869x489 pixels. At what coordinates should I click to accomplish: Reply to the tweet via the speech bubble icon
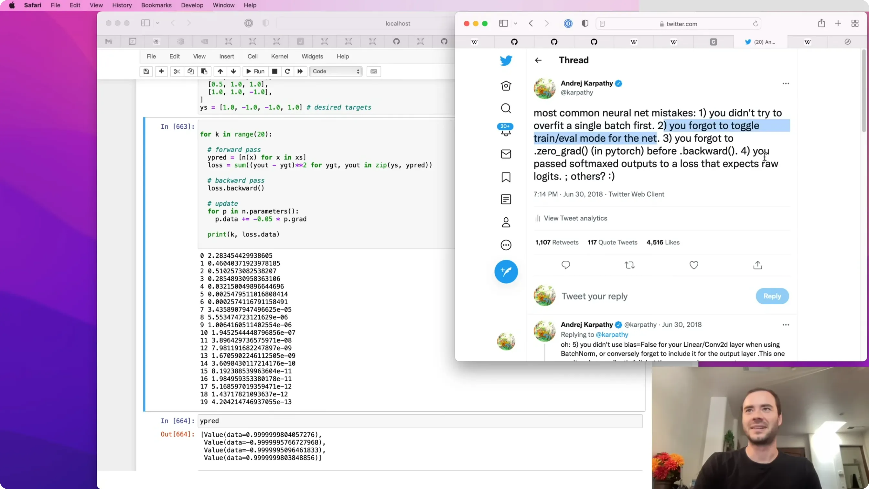(566, 265)
